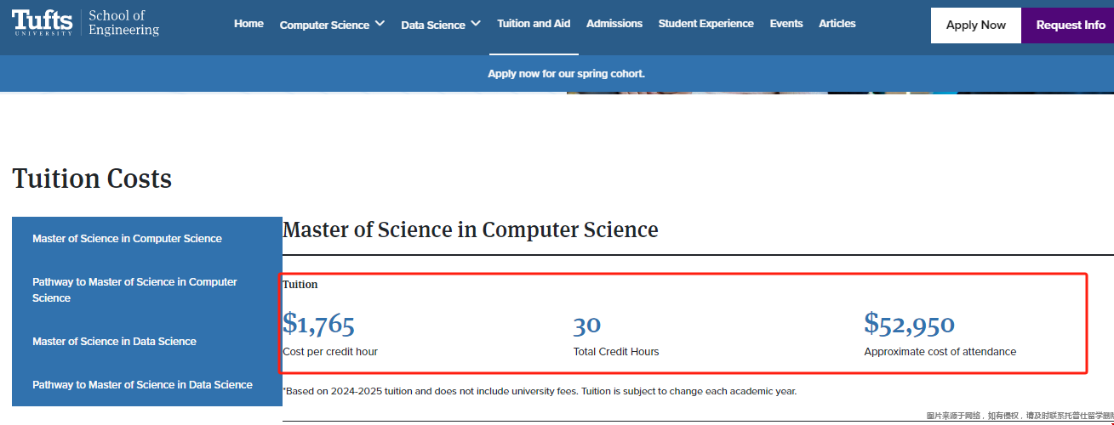The height and width of the screenshot is (425, 1114).
Task: Show Master of Science in Data Science tuition
Action: point(114,342)
